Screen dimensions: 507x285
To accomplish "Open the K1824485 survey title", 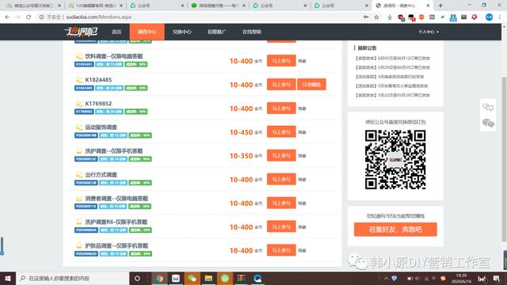I will 98,80.
